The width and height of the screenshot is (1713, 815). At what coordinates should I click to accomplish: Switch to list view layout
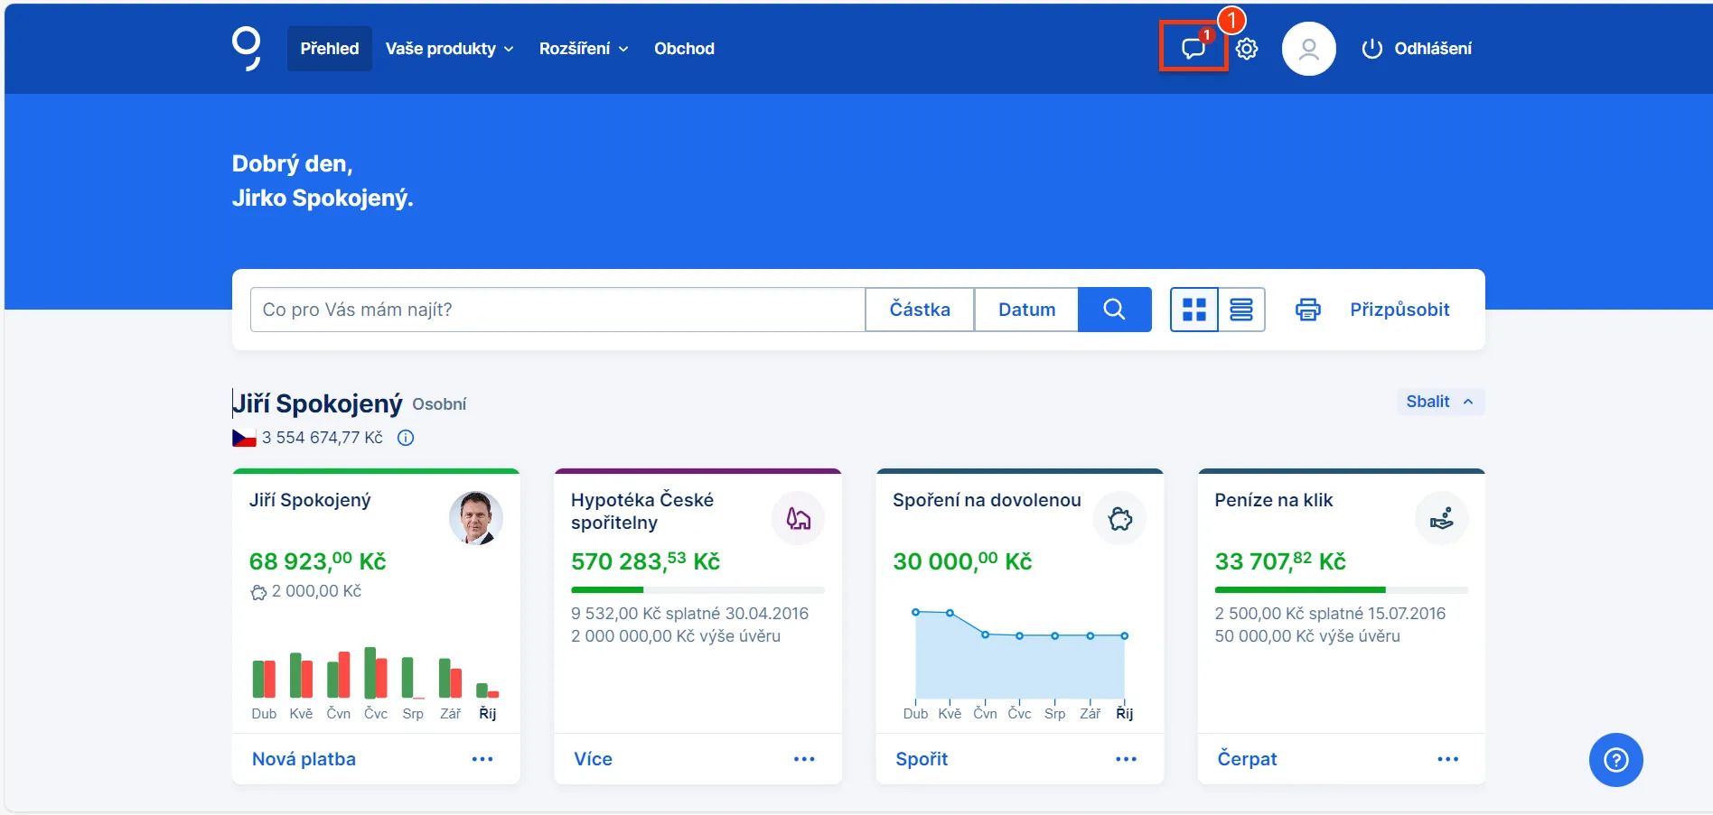[1241, 310]
